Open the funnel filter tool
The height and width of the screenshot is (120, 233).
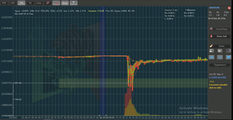click(74, 3)
